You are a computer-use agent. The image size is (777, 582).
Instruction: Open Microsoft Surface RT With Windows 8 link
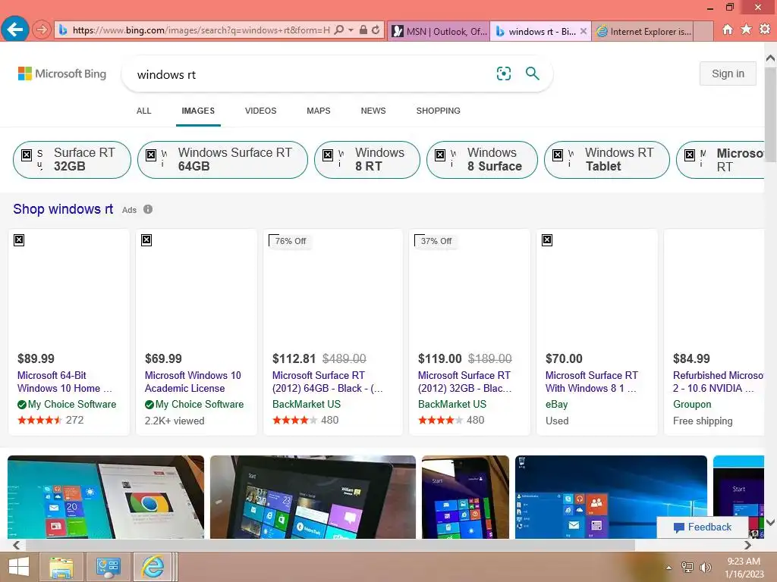coord(592,382)
